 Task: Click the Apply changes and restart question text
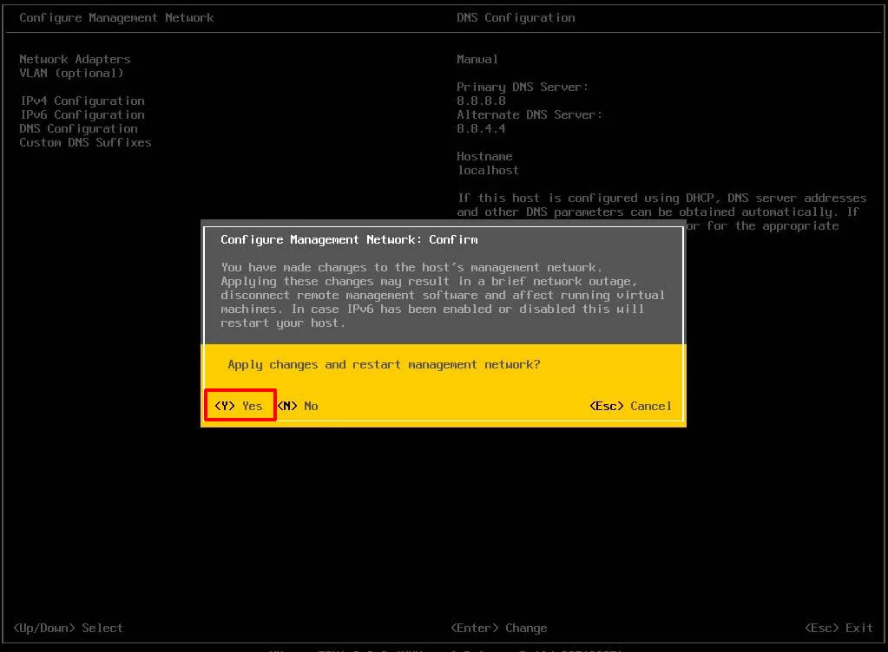[x=384, y=364]
